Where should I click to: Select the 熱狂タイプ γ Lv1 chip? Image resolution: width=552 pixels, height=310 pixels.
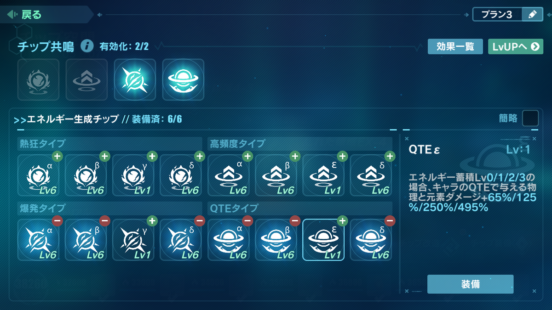133,175
